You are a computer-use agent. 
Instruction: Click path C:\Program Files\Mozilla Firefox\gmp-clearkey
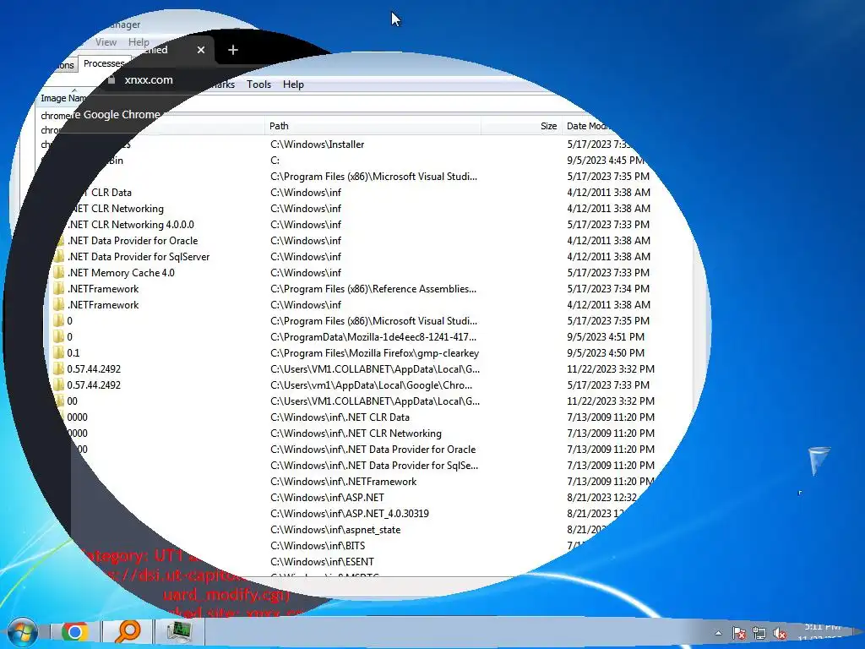tap(374, 353)
